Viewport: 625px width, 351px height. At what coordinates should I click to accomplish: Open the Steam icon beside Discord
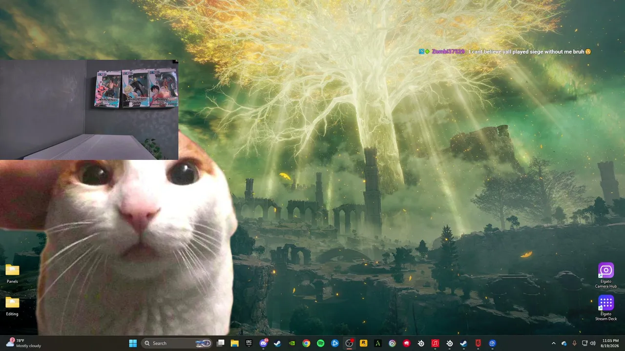277,343
